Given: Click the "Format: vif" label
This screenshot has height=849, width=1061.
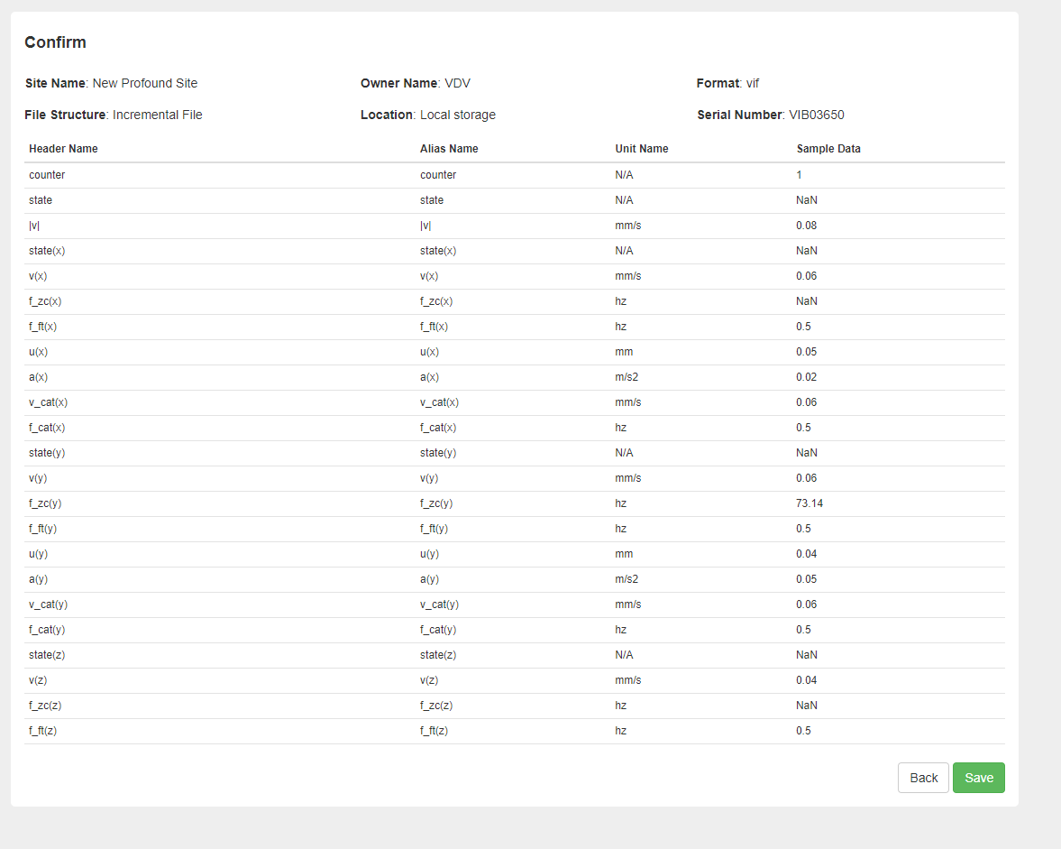Looking at the screenshot, I should point(728,83).
